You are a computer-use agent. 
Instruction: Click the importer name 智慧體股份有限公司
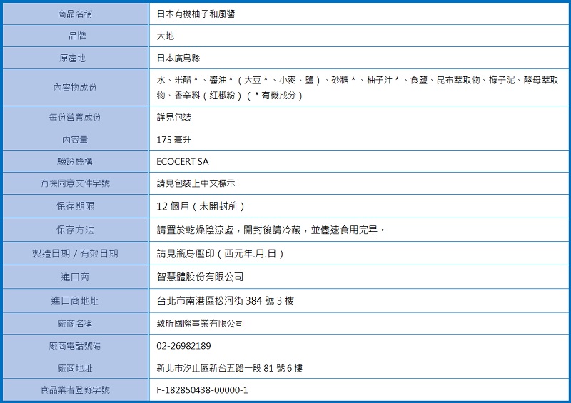201,277
